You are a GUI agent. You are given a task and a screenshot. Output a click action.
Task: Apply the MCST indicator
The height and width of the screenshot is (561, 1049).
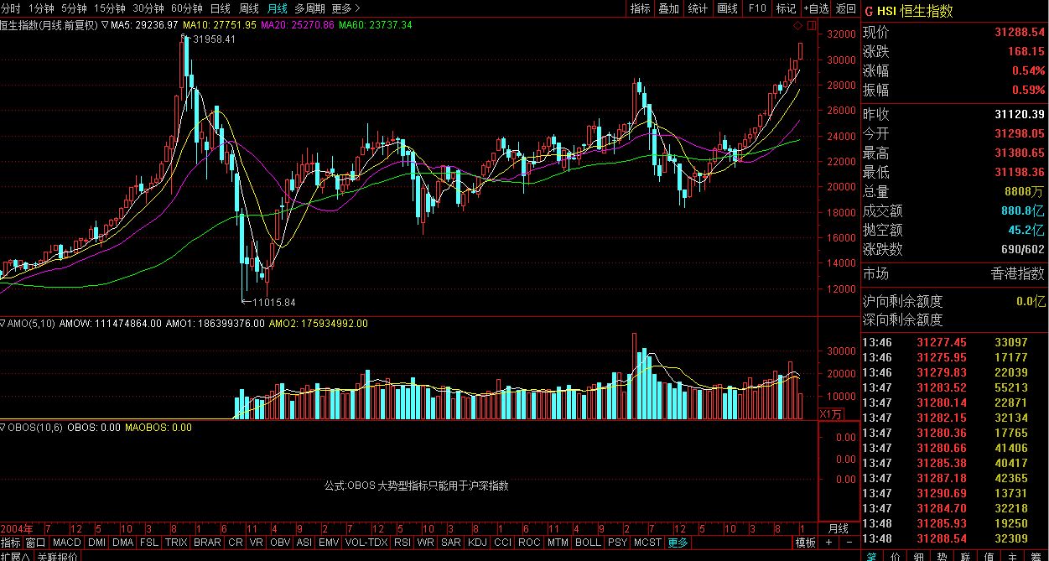coord(647,543)
